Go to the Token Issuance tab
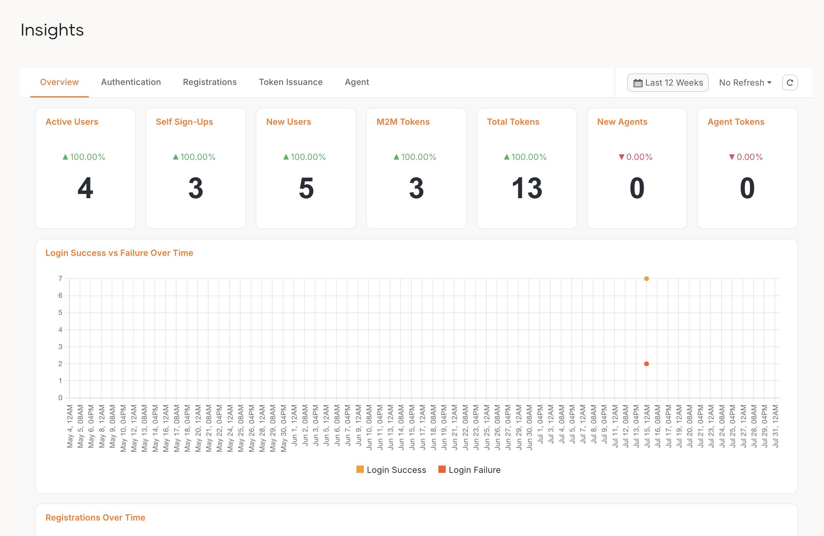 [291, 82]
